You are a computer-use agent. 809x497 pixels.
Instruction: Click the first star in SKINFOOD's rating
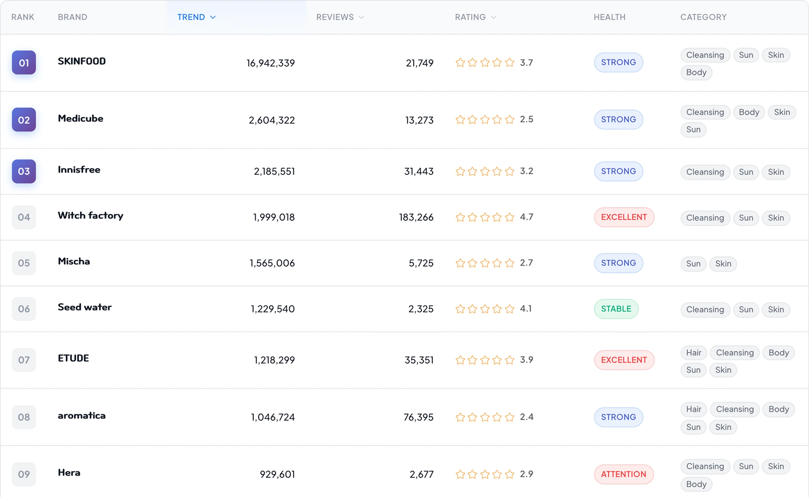click(460, 63)
